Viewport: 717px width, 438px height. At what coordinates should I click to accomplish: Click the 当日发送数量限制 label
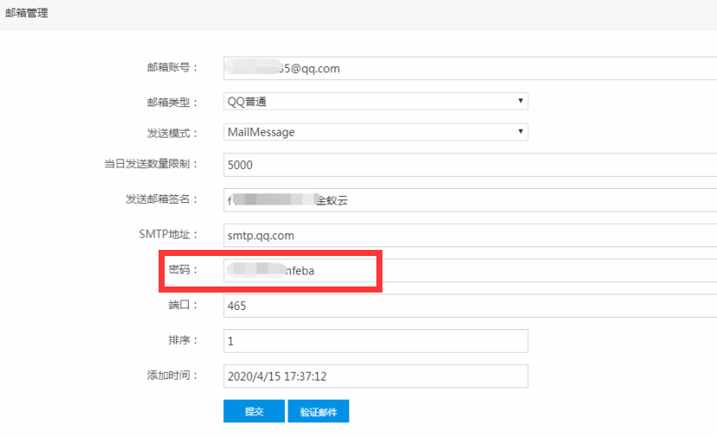click(151, 165)
